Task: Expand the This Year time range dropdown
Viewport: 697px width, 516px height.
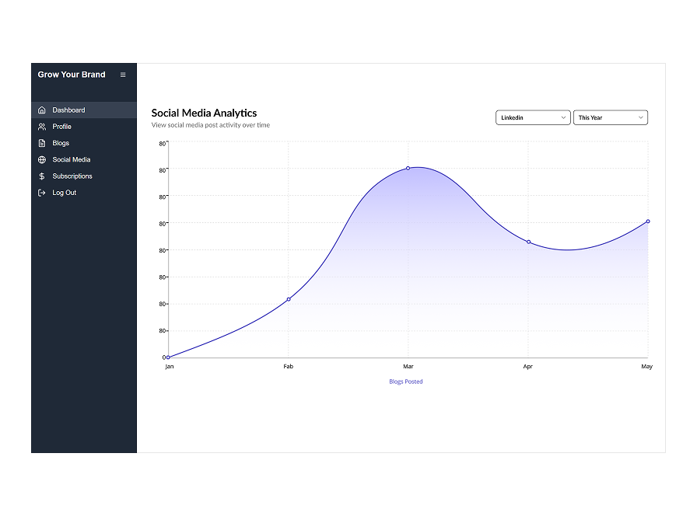Action: pos(610,117)
